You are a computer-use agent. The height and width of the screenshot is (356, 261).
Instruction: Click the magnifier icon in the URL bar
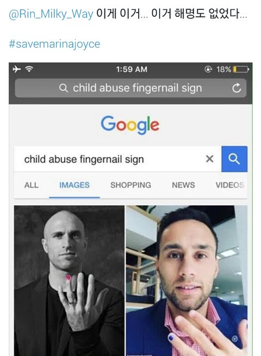pos(64,88)
